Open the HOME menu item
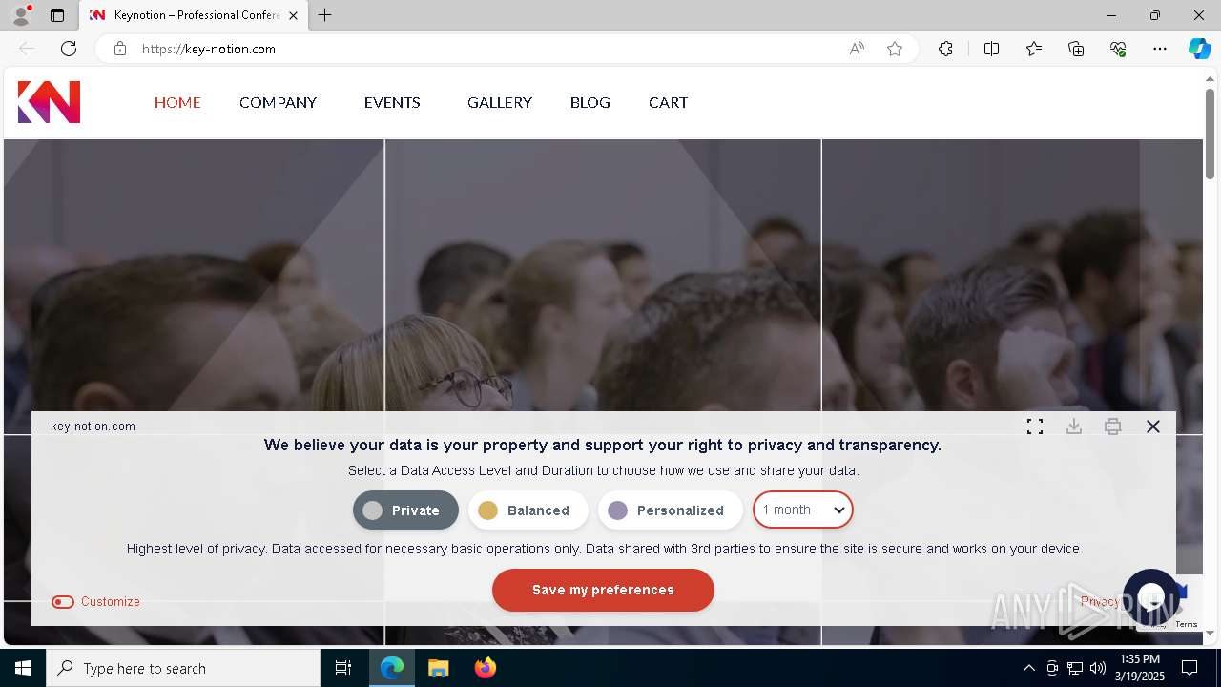The height and width of the screenshot is (687, 1221). pyautogui.click(x=177, y=102)
